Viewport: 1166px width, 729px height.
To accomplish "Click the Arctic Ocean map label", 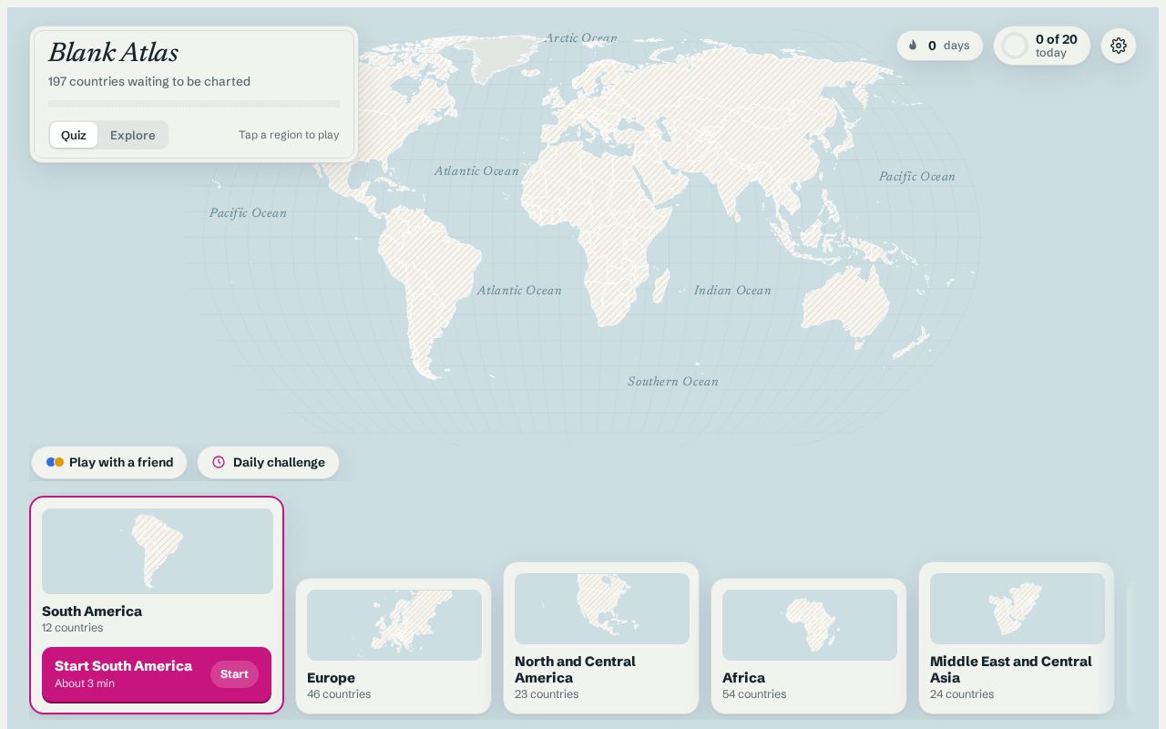I will coord(580,37).
